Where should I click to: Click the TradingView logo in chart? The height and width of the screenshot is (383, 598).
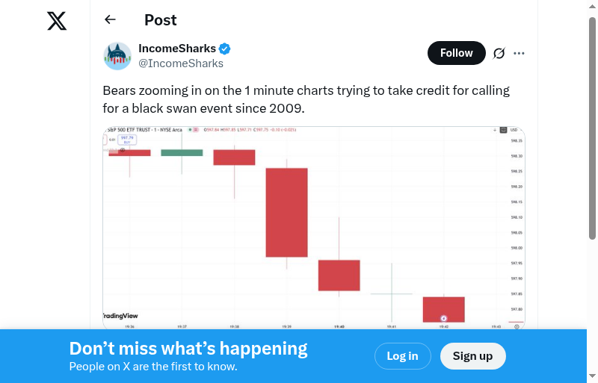pos(120,316)
